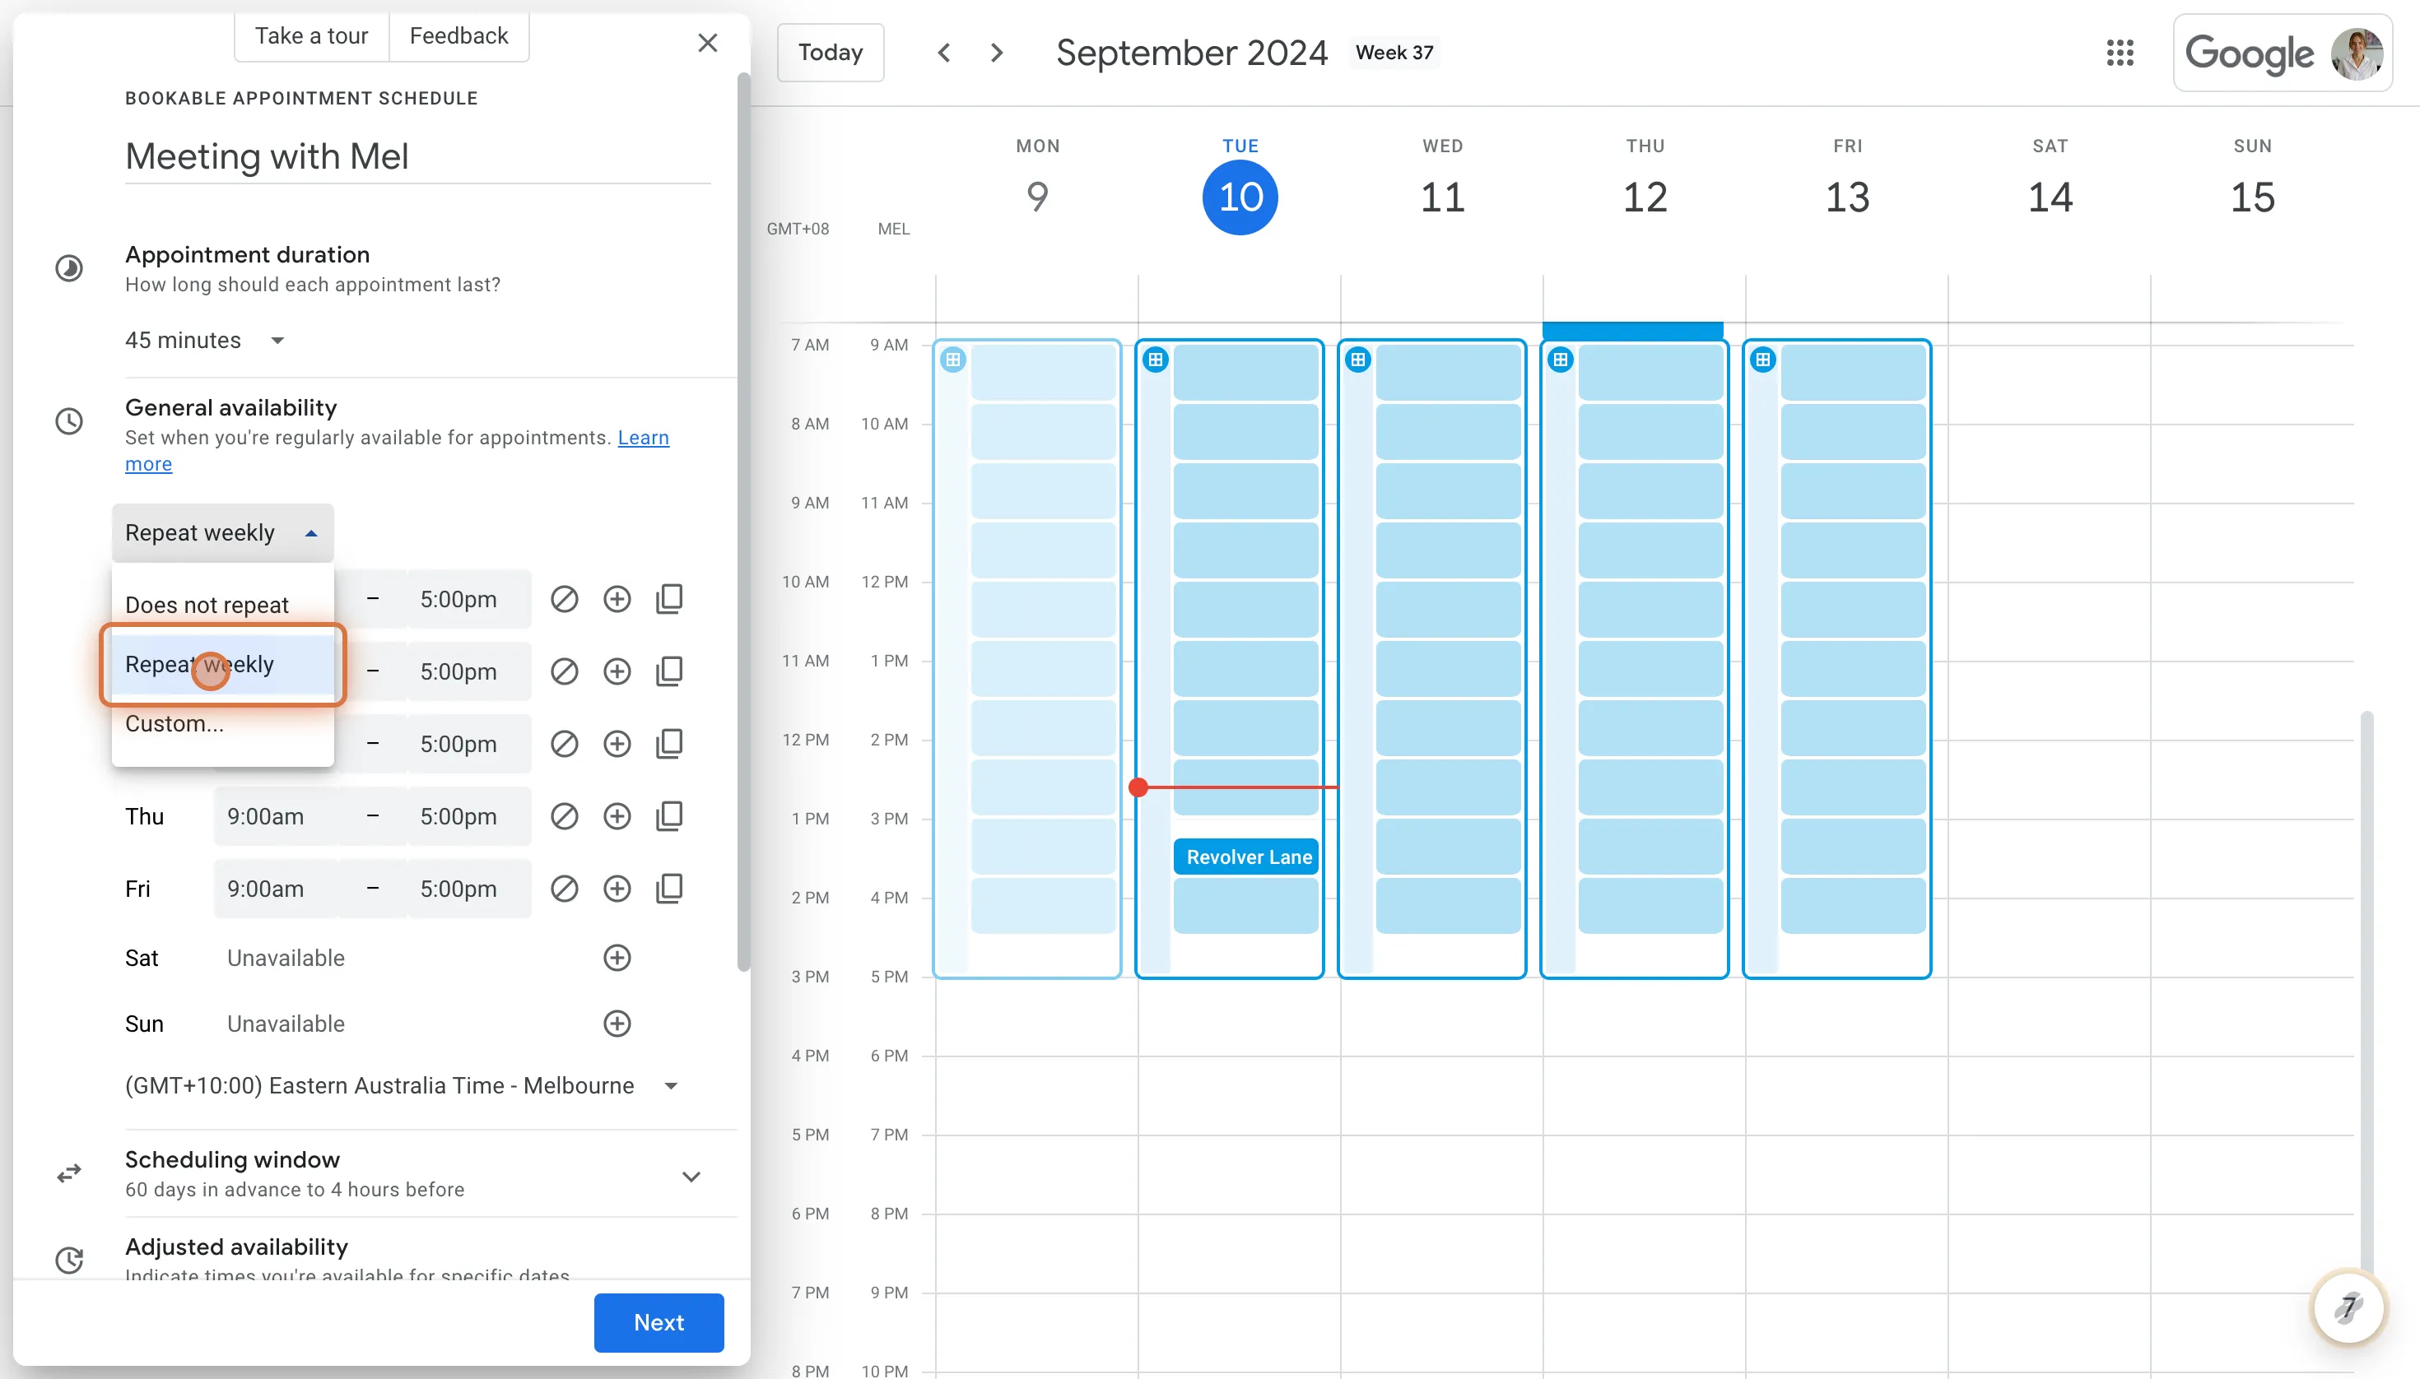The width and height of the screenshot is (2420, 1379).
Task: Add availability period for Sunday
Action: pos(617,1024)
